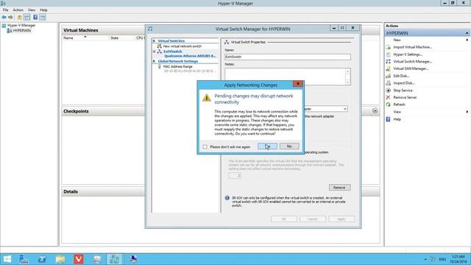Screen dimensions: 471x265
Task: Open the red V app in taskbar
Action: (x=79, y=259)
